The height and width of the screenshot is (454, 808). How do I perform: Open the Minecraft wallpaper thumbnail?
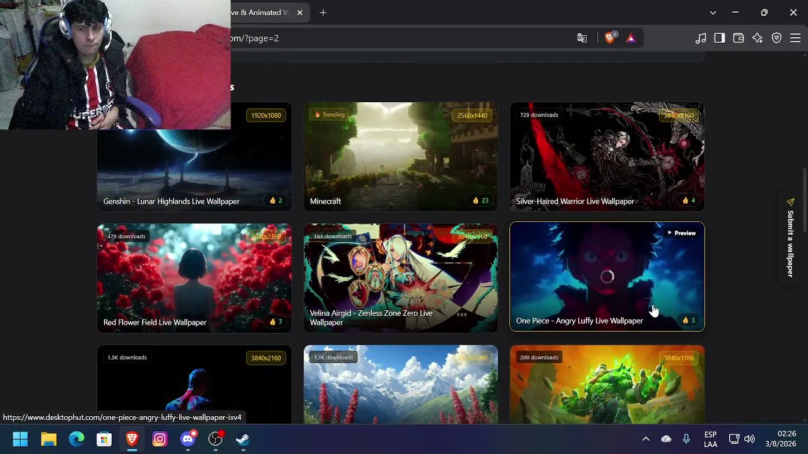point(401,156)
